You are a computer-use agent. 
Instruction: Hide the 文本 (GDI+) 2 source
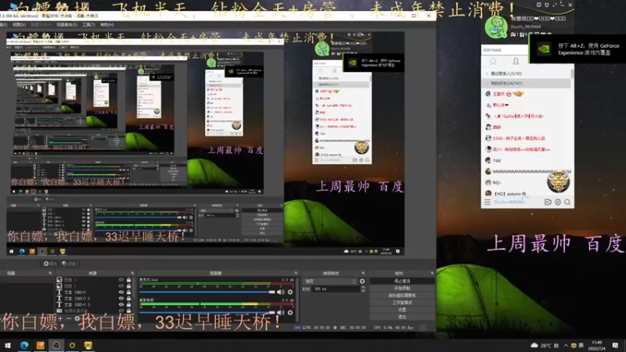pos(121,298)
